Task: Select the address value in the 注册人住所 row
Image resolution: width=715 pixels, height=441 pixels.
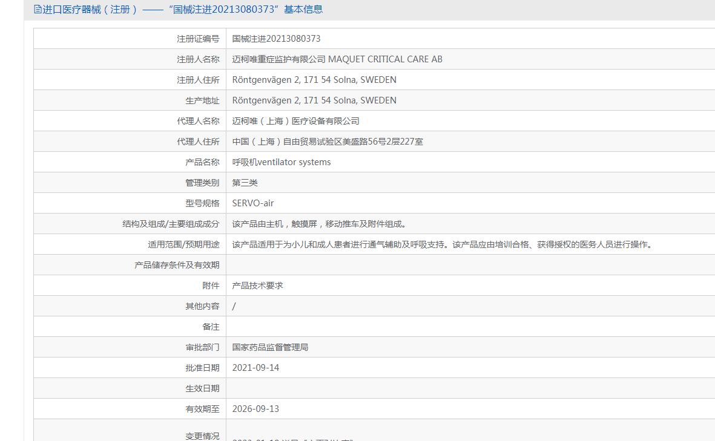Action: coord(314,80)
